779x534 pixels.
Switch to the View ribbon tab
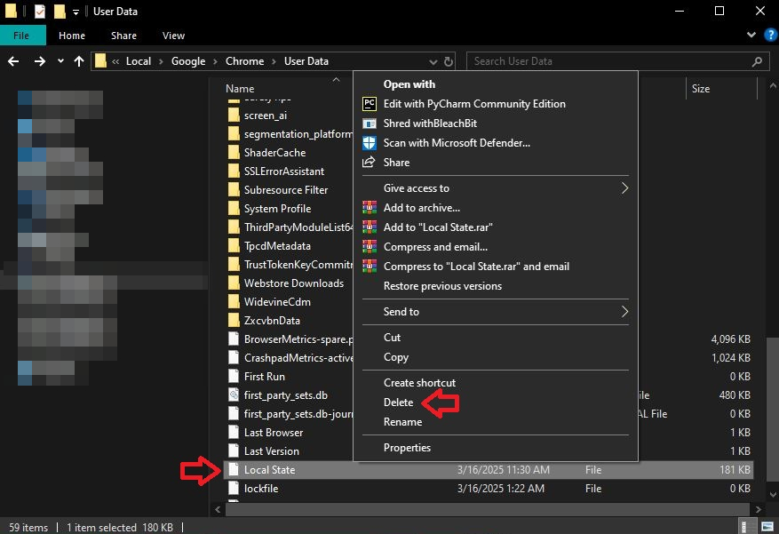click(x=173, y=36)
